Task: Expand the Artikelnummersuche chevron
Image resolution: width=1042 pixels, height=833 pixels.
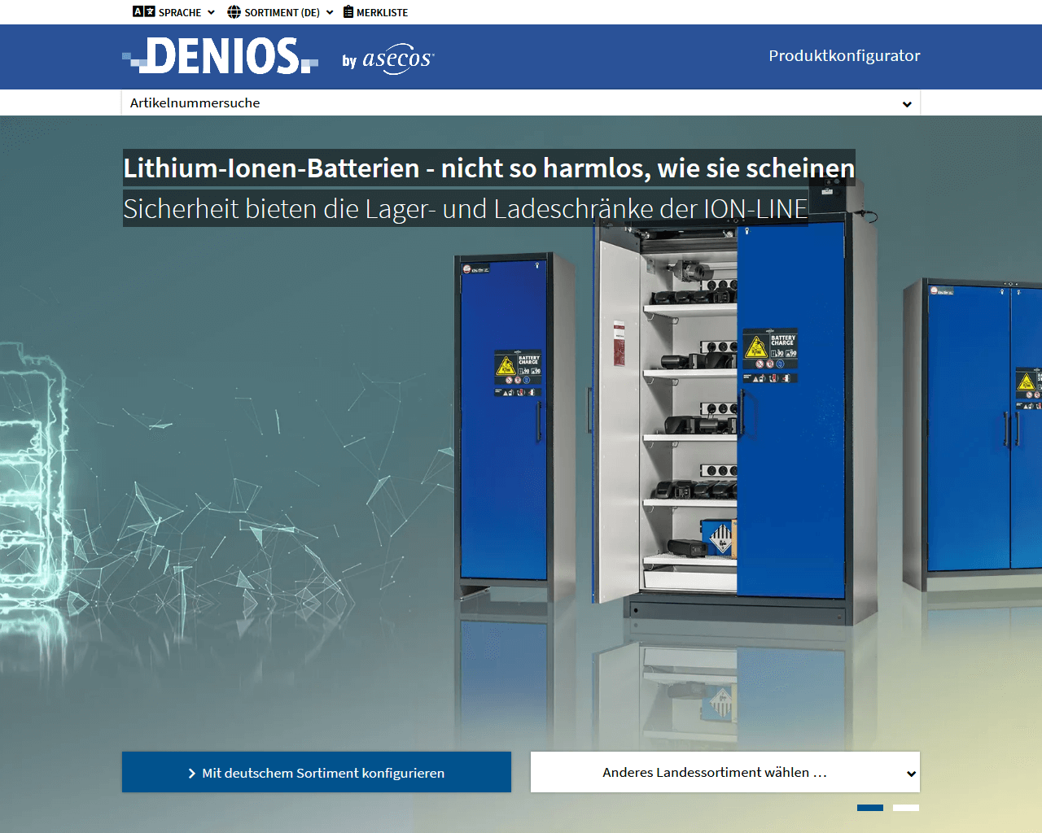Action: [907, 104]
